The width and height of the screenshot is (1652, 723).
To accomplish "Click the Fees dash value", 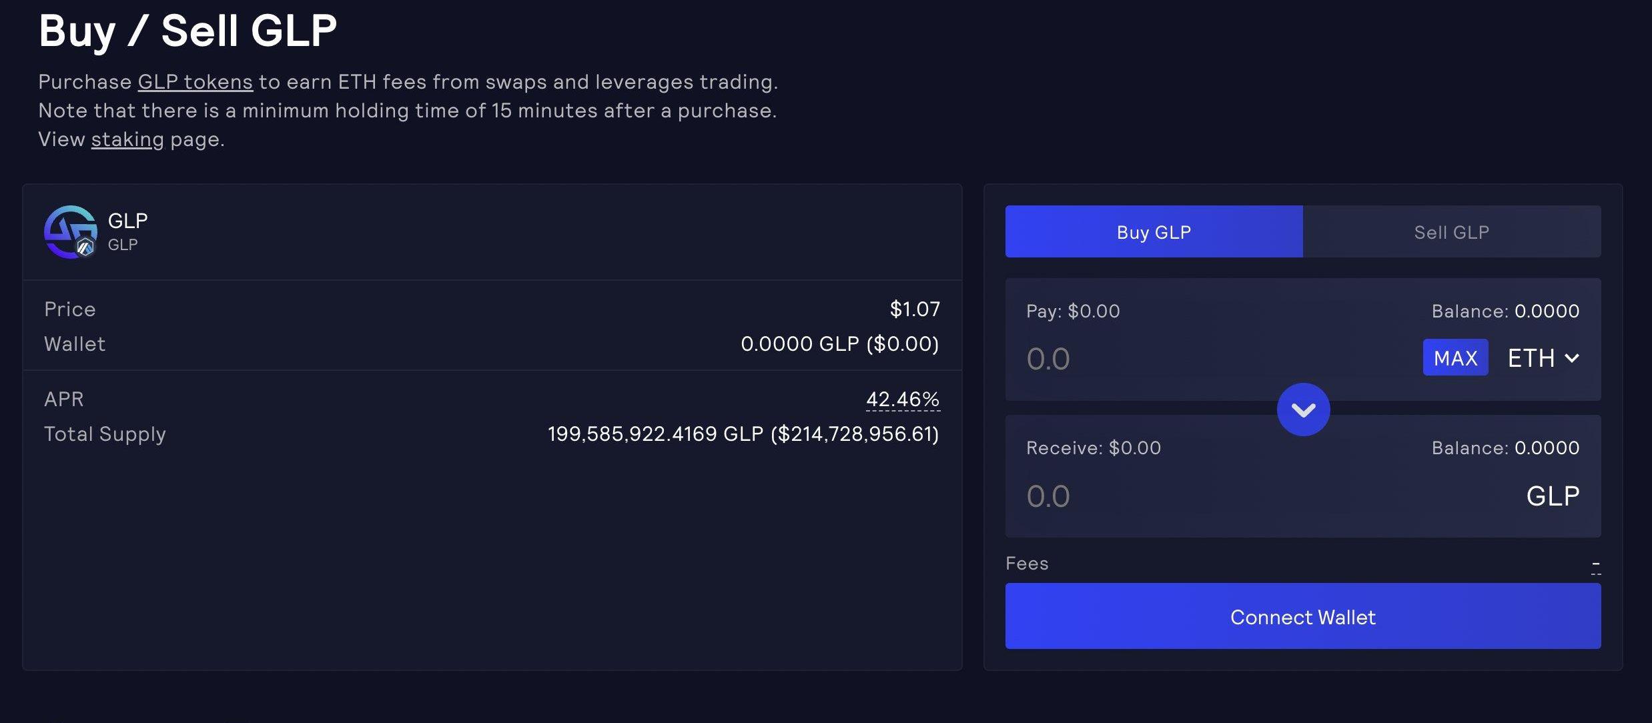I will 1595,567.
